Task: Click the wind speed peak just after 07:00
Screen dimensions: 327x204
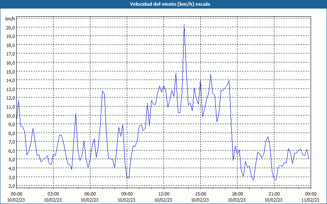Action: tap(103, 91)
